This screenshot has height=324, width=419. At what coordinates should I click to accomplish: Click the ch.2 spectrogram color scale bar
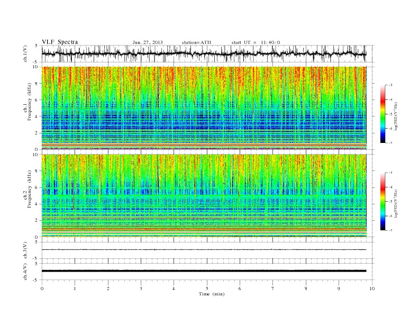383,201
